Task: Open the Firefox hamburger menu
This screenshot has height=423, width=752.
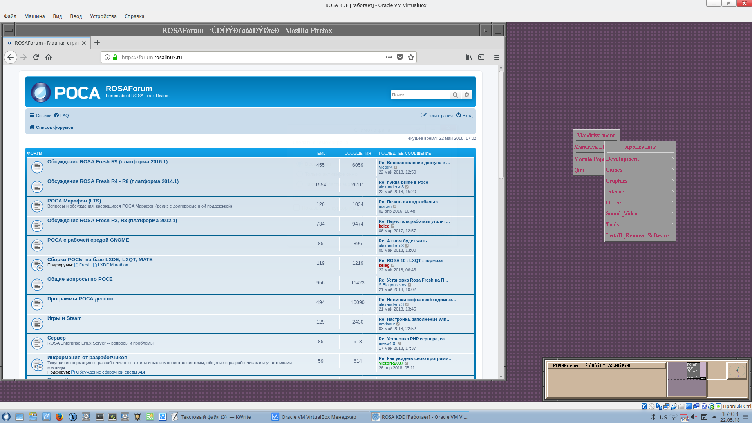Action: [496, 57]
